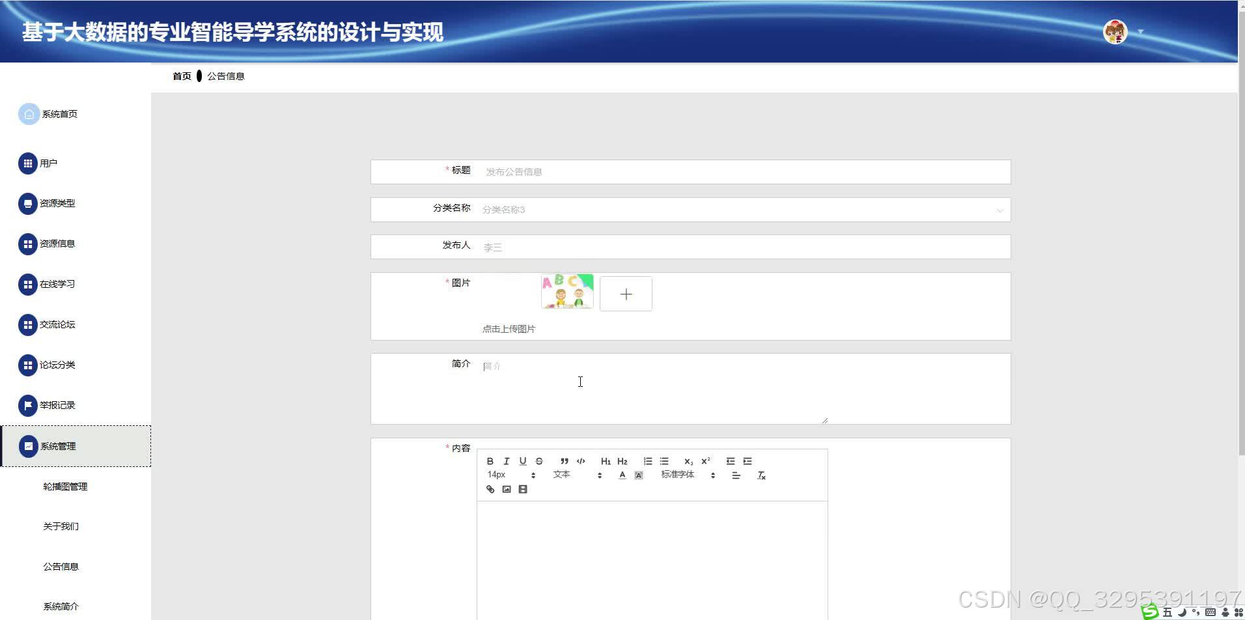1245x620 pixels.
Task: Click the 在线学习 sidebar icon
Action: coord(28,284)
